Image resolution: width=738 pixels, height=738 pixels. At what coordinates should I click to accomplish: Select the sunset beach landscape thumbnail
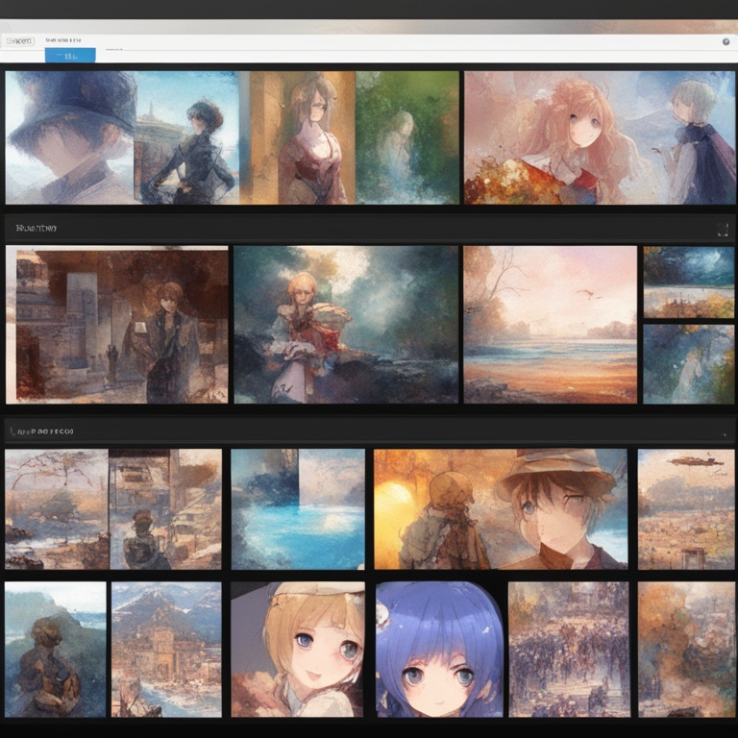point(550,324)
